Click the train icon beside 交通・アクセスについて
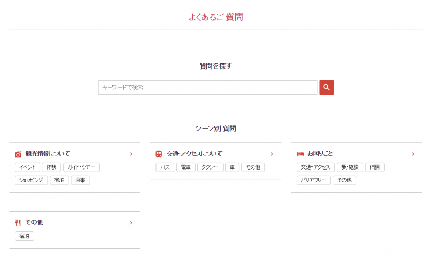 [x=159, y=154]
